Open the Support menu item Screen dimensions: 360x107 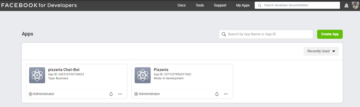coord(220,5)
